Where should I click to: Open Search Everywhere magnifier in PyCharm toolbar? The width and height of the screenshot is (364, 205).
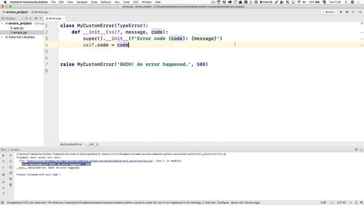tap(360, 12)
